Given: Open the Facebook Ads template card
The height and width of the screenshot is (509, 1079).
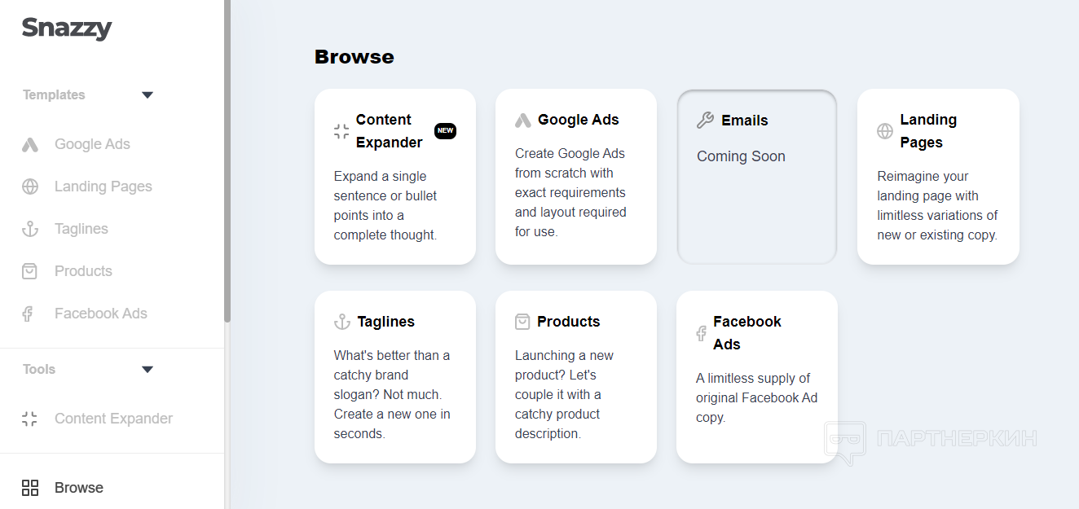Looking at the screenshot, I should pyautogui.click(x=756, y=377).
